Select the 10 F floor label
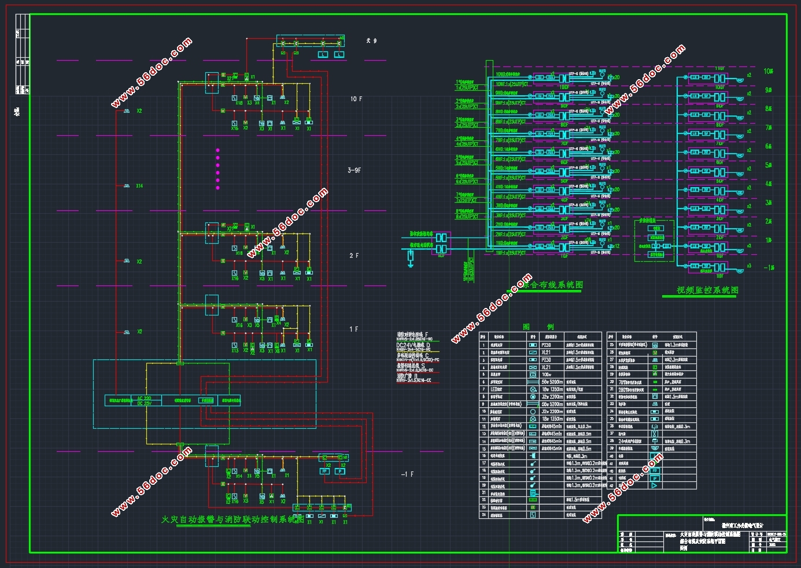 (x=356, y=99)
